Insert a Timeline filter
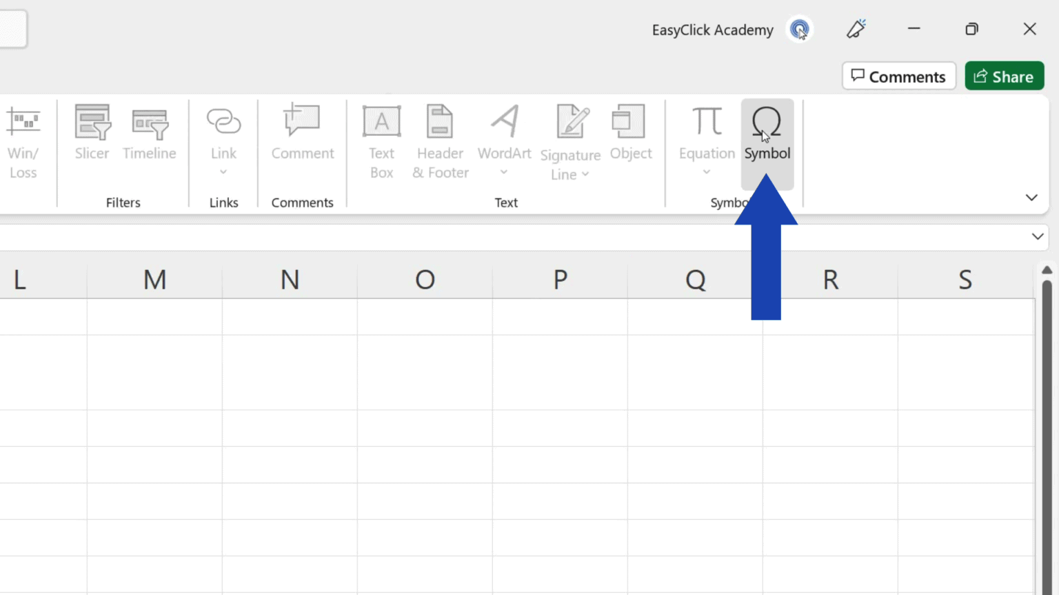This screenshot has width=1059, height=595. [150, 134]
